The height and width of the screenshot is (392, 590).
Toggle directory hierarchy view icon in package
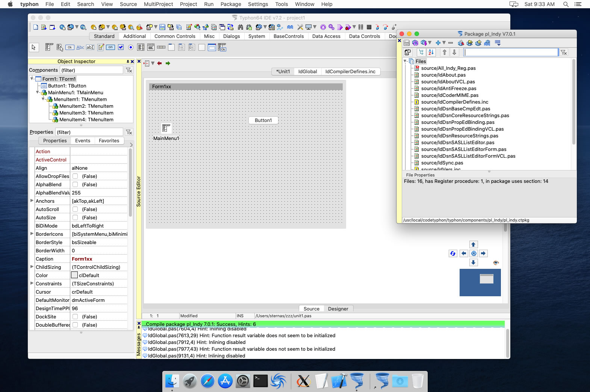pyautogui.click(x=421, y=52)
